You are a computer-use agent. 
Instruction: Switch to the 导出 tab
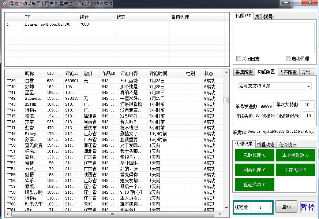point(306,72)
